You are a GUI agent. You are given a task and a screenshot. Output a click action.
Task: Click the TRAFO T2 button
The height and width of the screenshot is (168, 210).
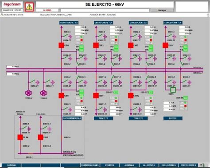point(138,118)
